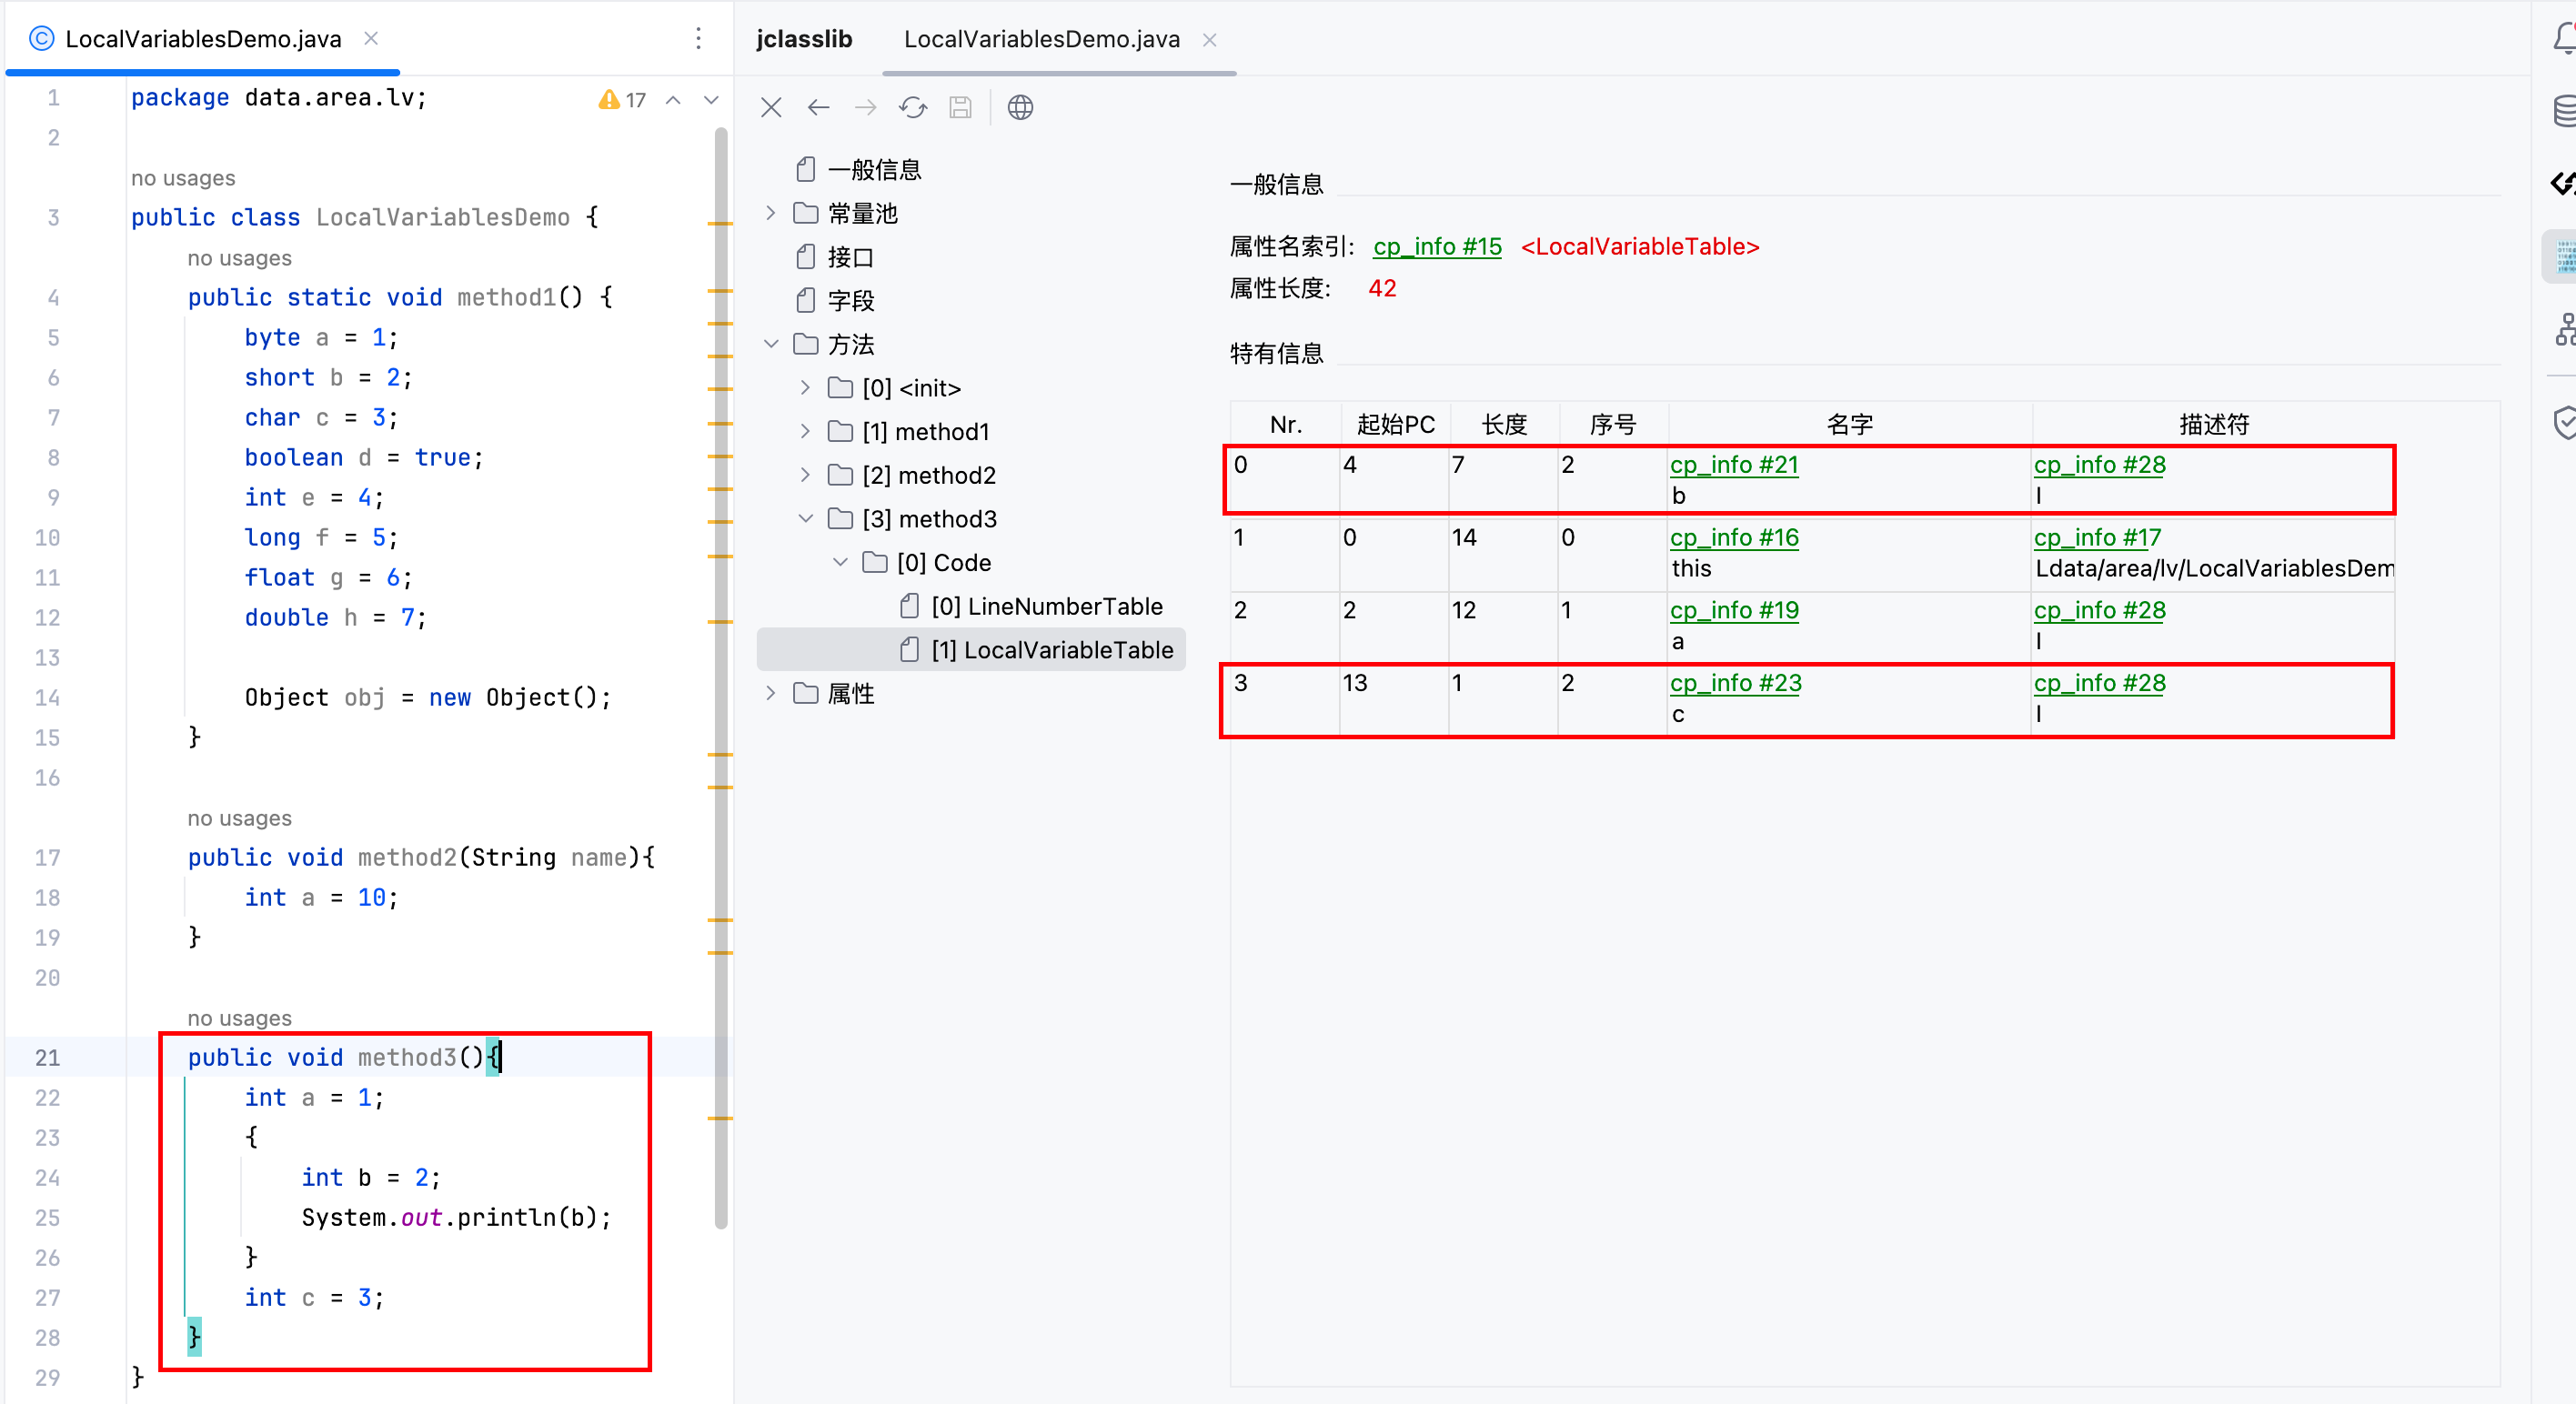The width and height of the screenshot is (2576, 1404).
Task: Close the LocalVariablesDemo.java editor tab
Action: (x=371, y=38)
